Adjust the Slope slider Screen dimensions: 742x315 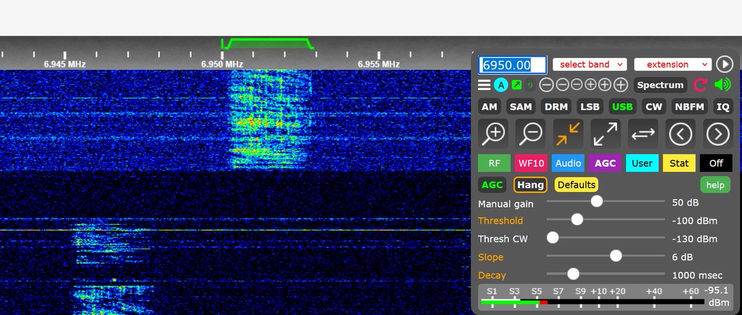click(x=606, y=256)
